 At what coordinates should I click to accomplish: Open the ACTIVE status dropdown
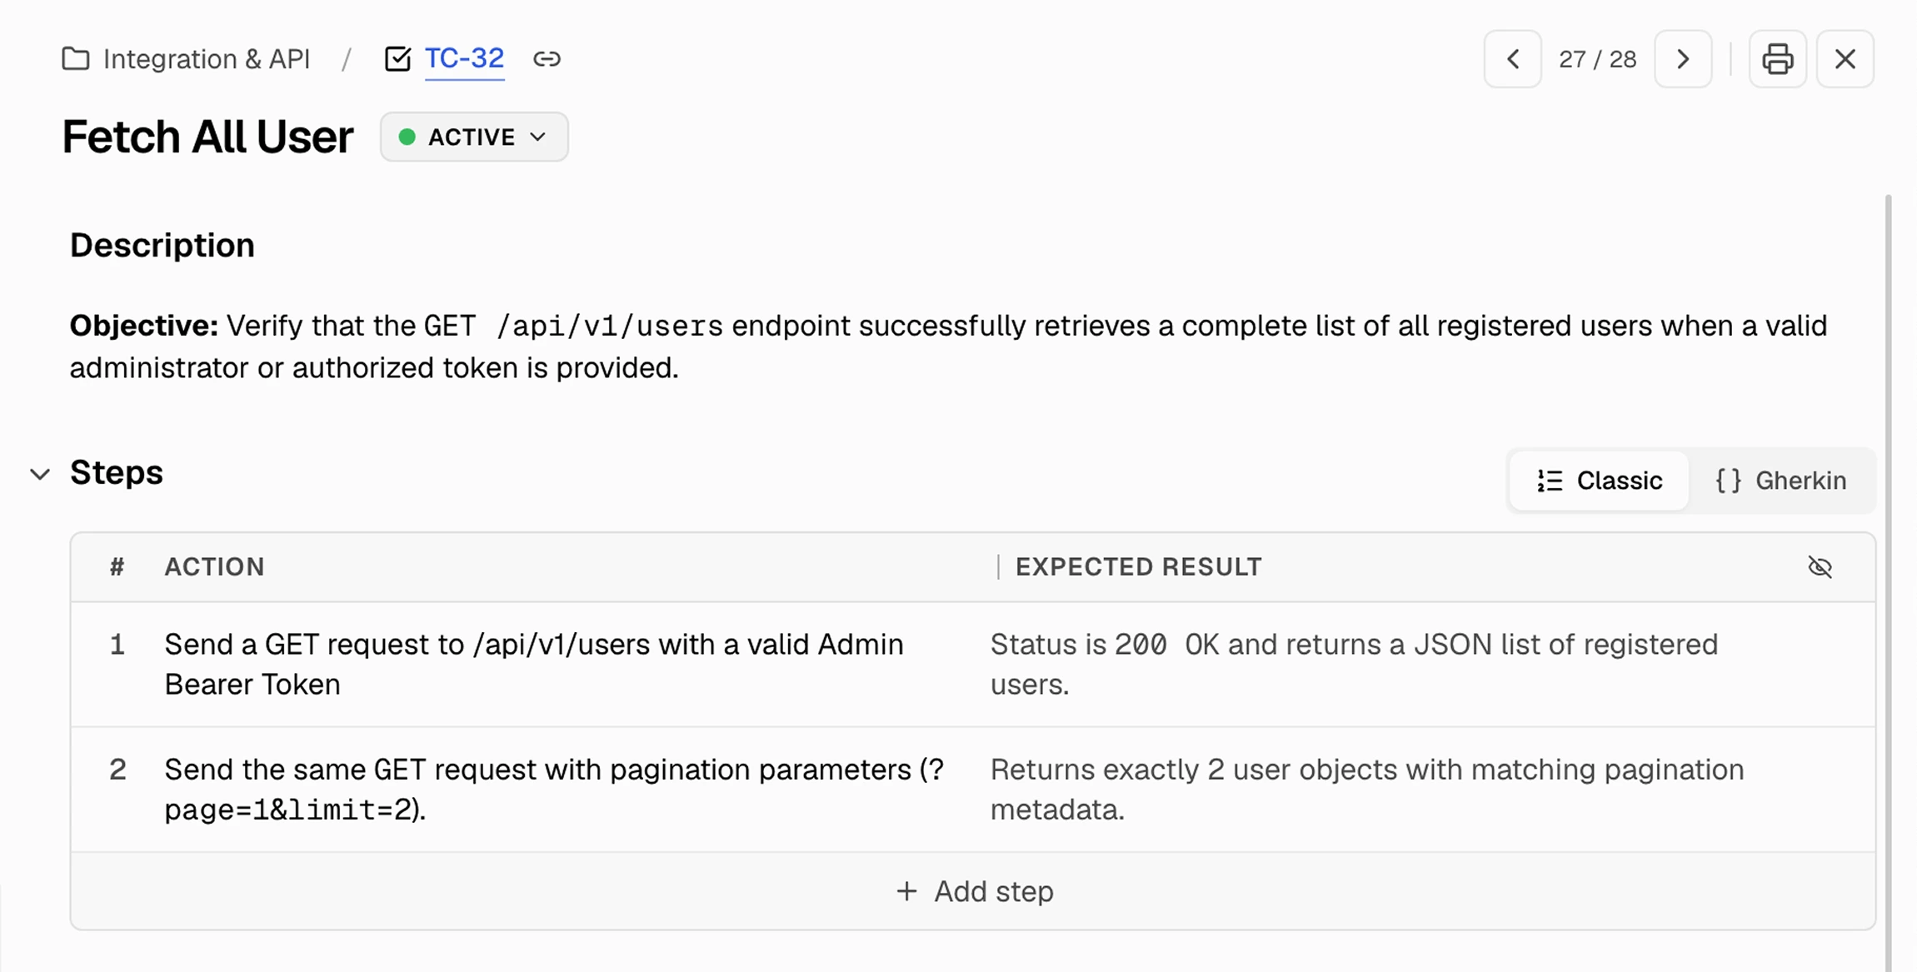click(474, 137)
